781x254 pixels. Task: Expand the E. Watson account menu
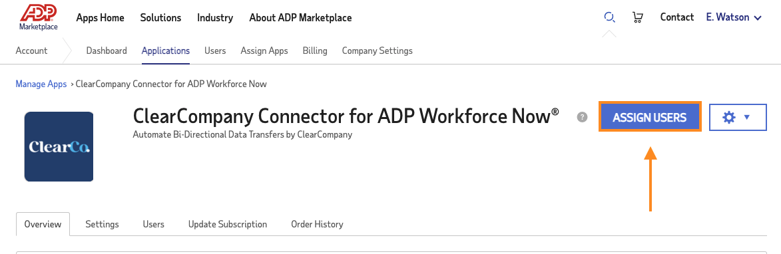point(734,17)
